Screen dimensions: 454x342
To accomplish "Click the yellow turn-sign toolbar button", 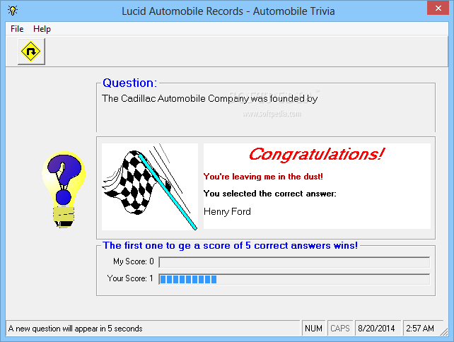I will coord(31,52).
